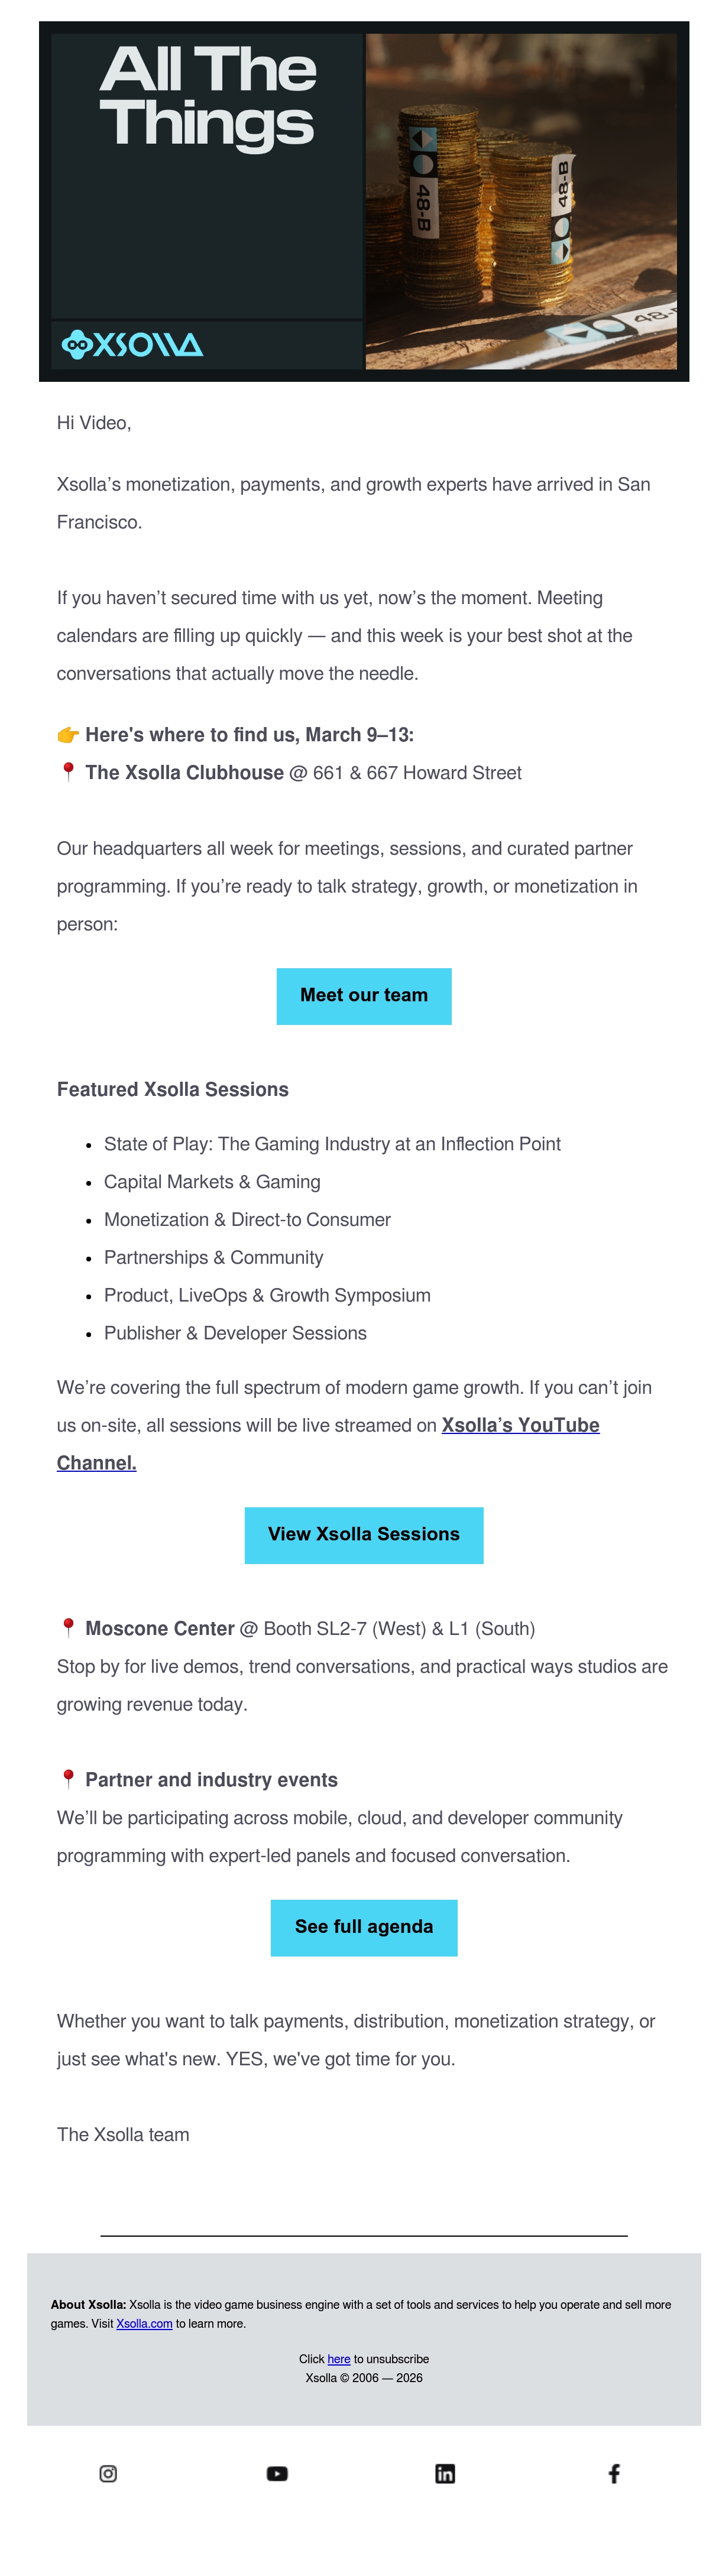Visit the Xsolla.com link
719x2576 pixels.
[x=144, y=2324]
